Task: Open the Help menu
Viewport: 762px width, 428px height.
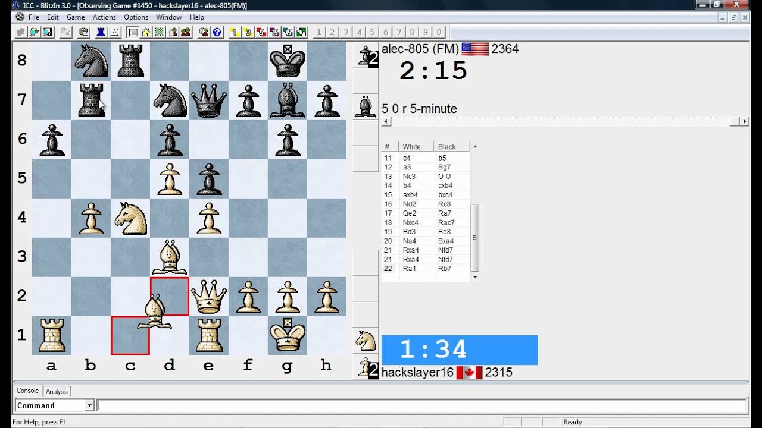Action: click(x=197, y=17)
